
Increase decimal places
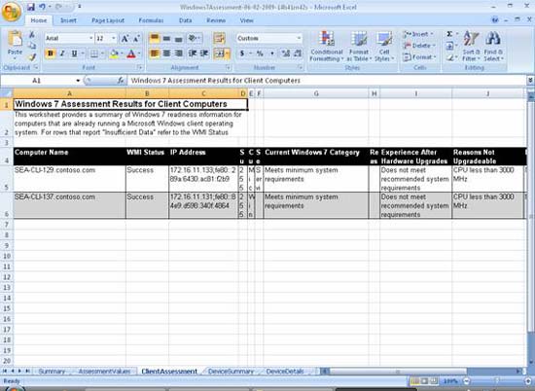(x=286, y=53)
